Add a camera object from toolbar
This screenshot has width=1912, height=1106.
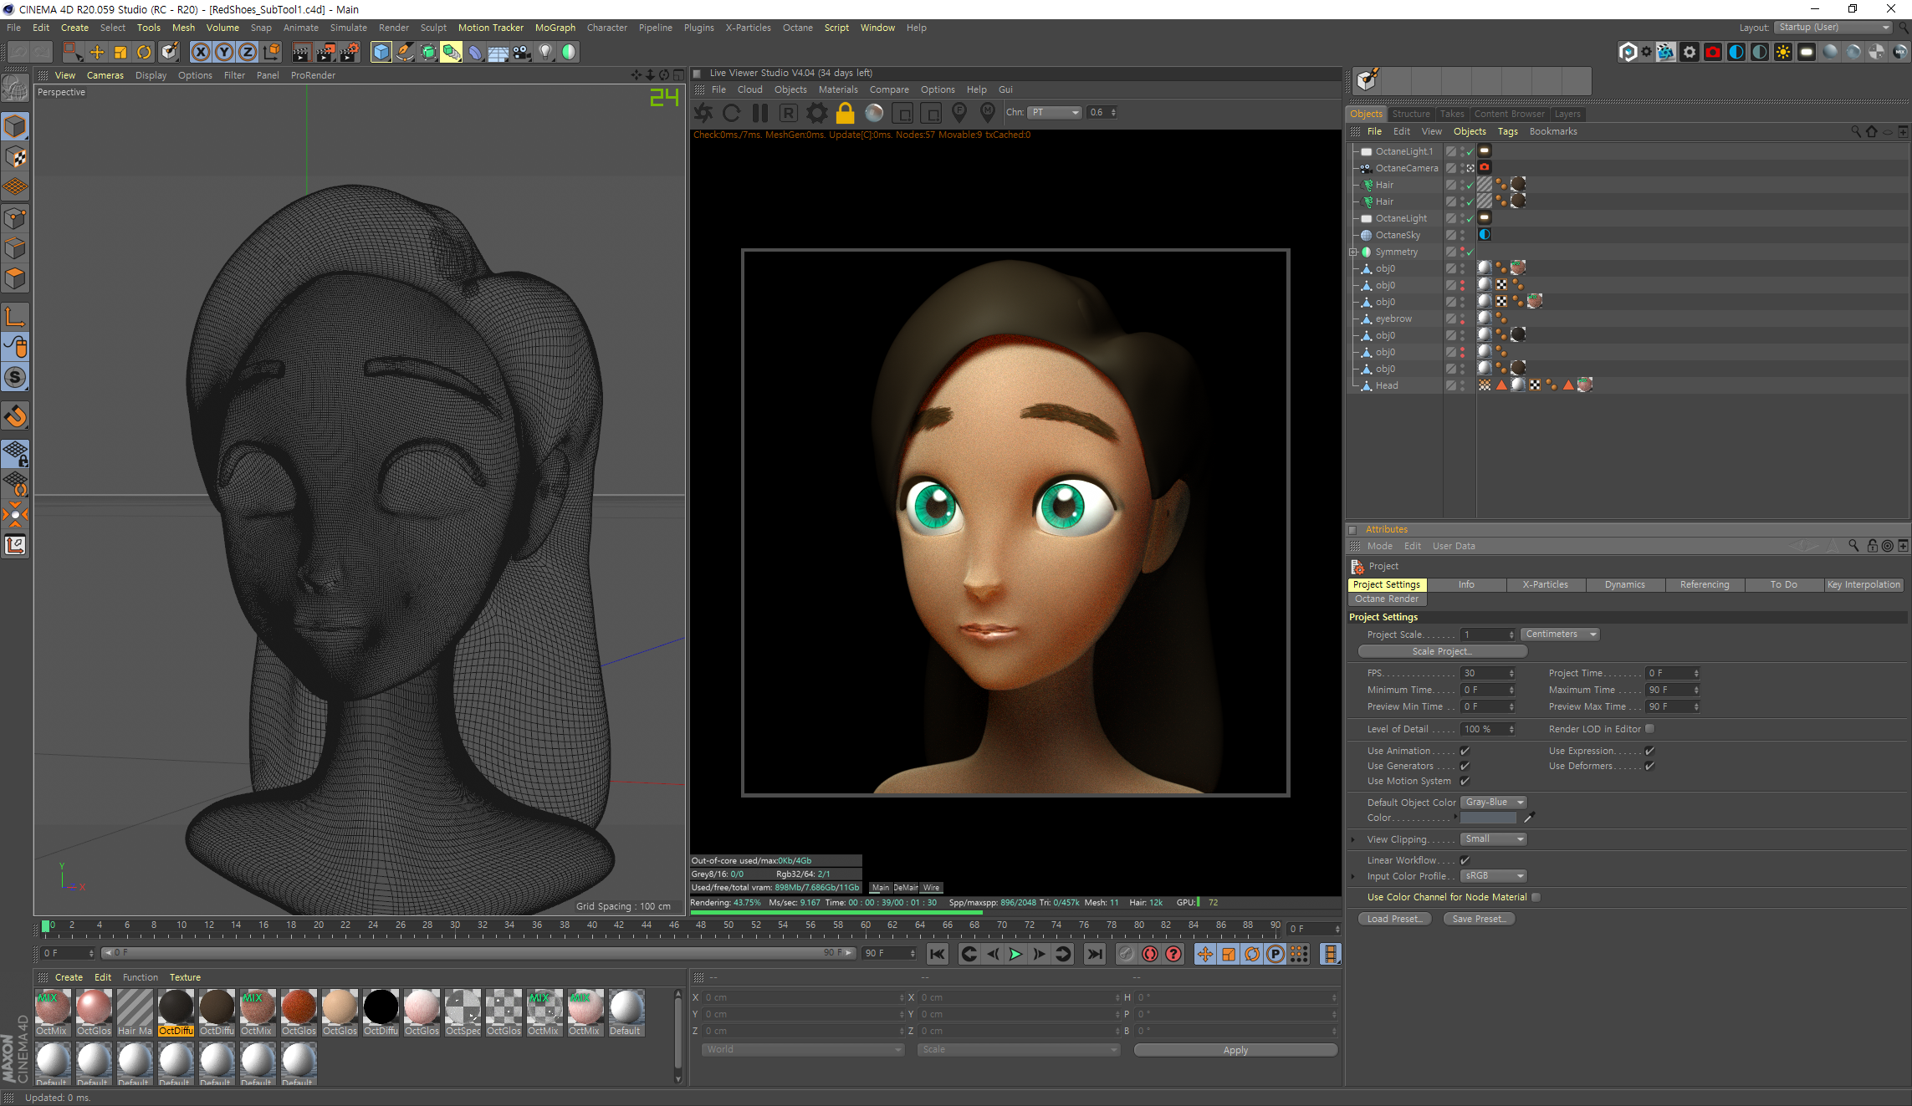click(x=522, y=52)
